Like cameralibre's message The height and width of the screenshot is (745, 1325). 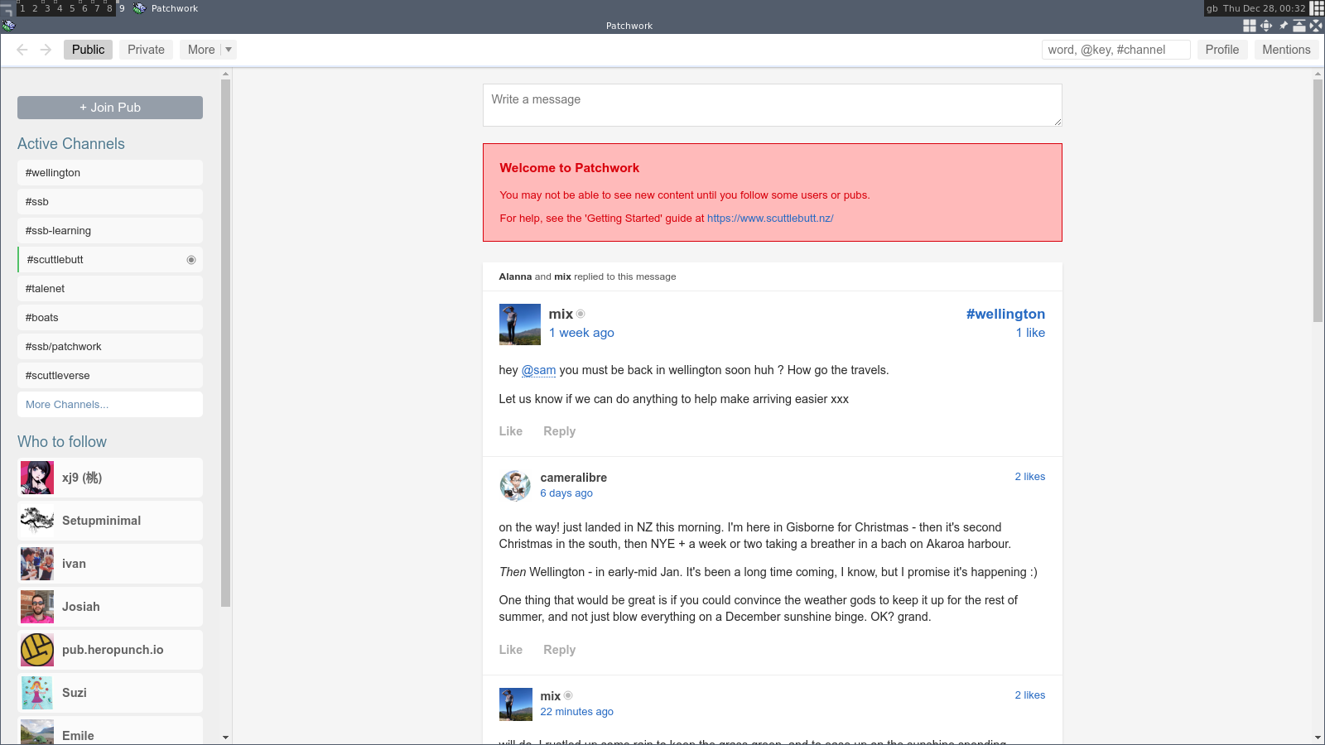point(511,650)
